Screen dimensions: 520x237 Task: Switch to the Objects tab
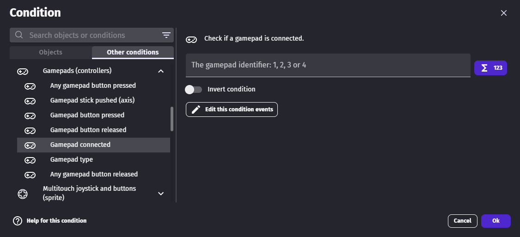pos(50,52)
